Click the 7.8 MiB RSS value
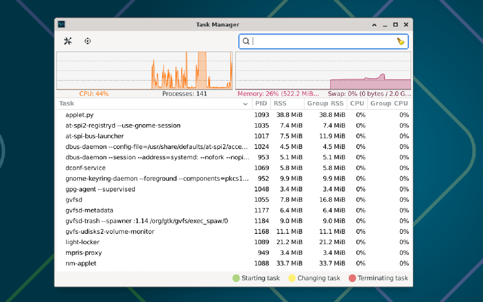This screenshot has width=483, height=302. 291,200
